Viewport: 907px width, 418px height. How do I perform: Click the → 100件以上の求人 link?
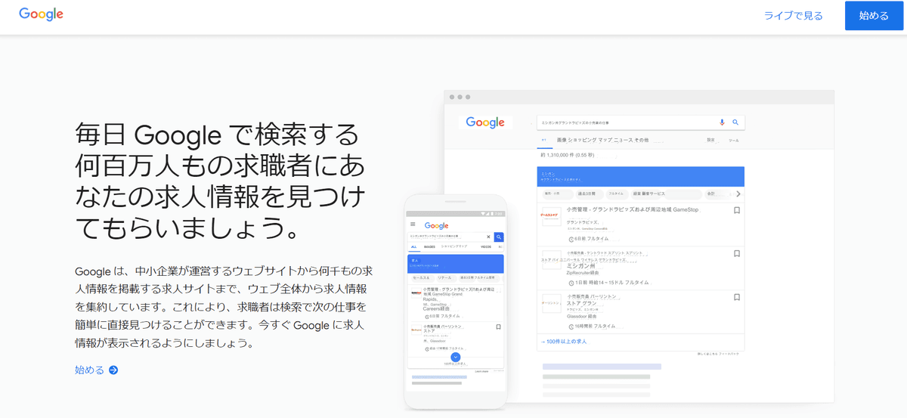[564, 342]
